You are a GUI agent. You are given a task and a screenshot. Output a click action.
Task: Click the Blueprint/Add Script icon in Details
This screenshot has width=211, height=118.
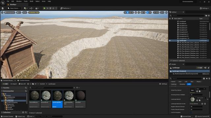[205, 68]
